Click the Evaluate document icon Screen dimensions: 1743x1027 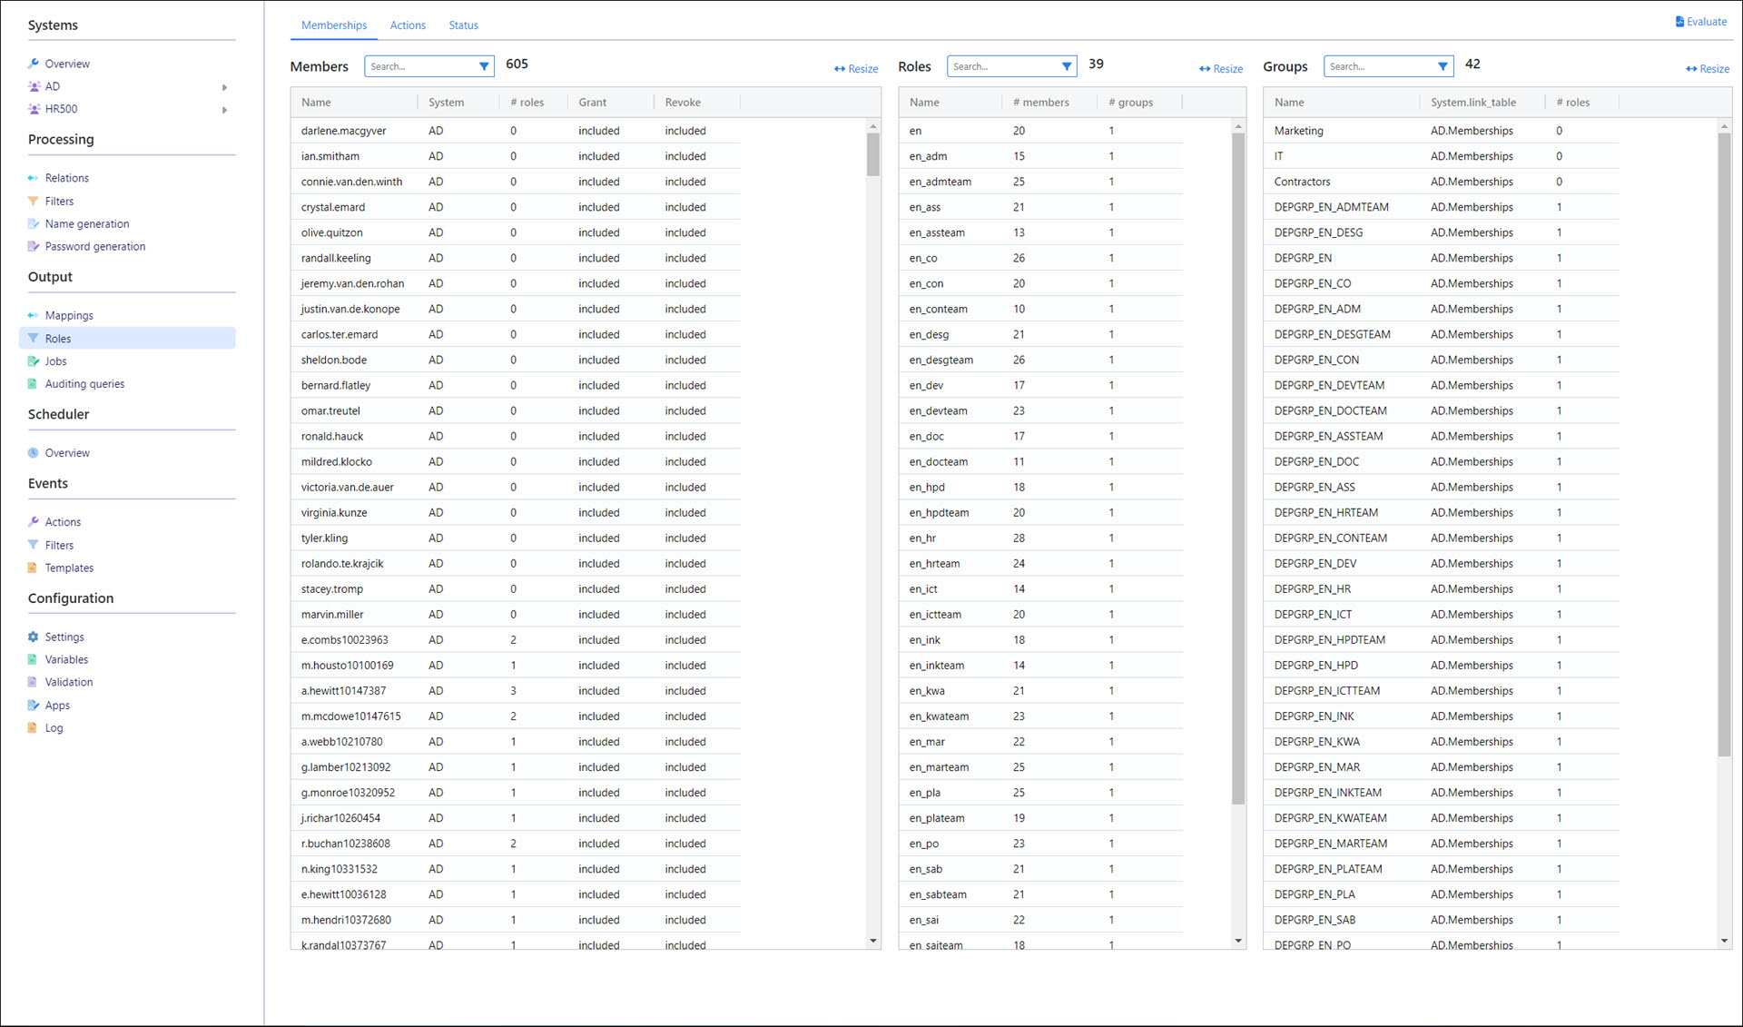pos(1679,22)
